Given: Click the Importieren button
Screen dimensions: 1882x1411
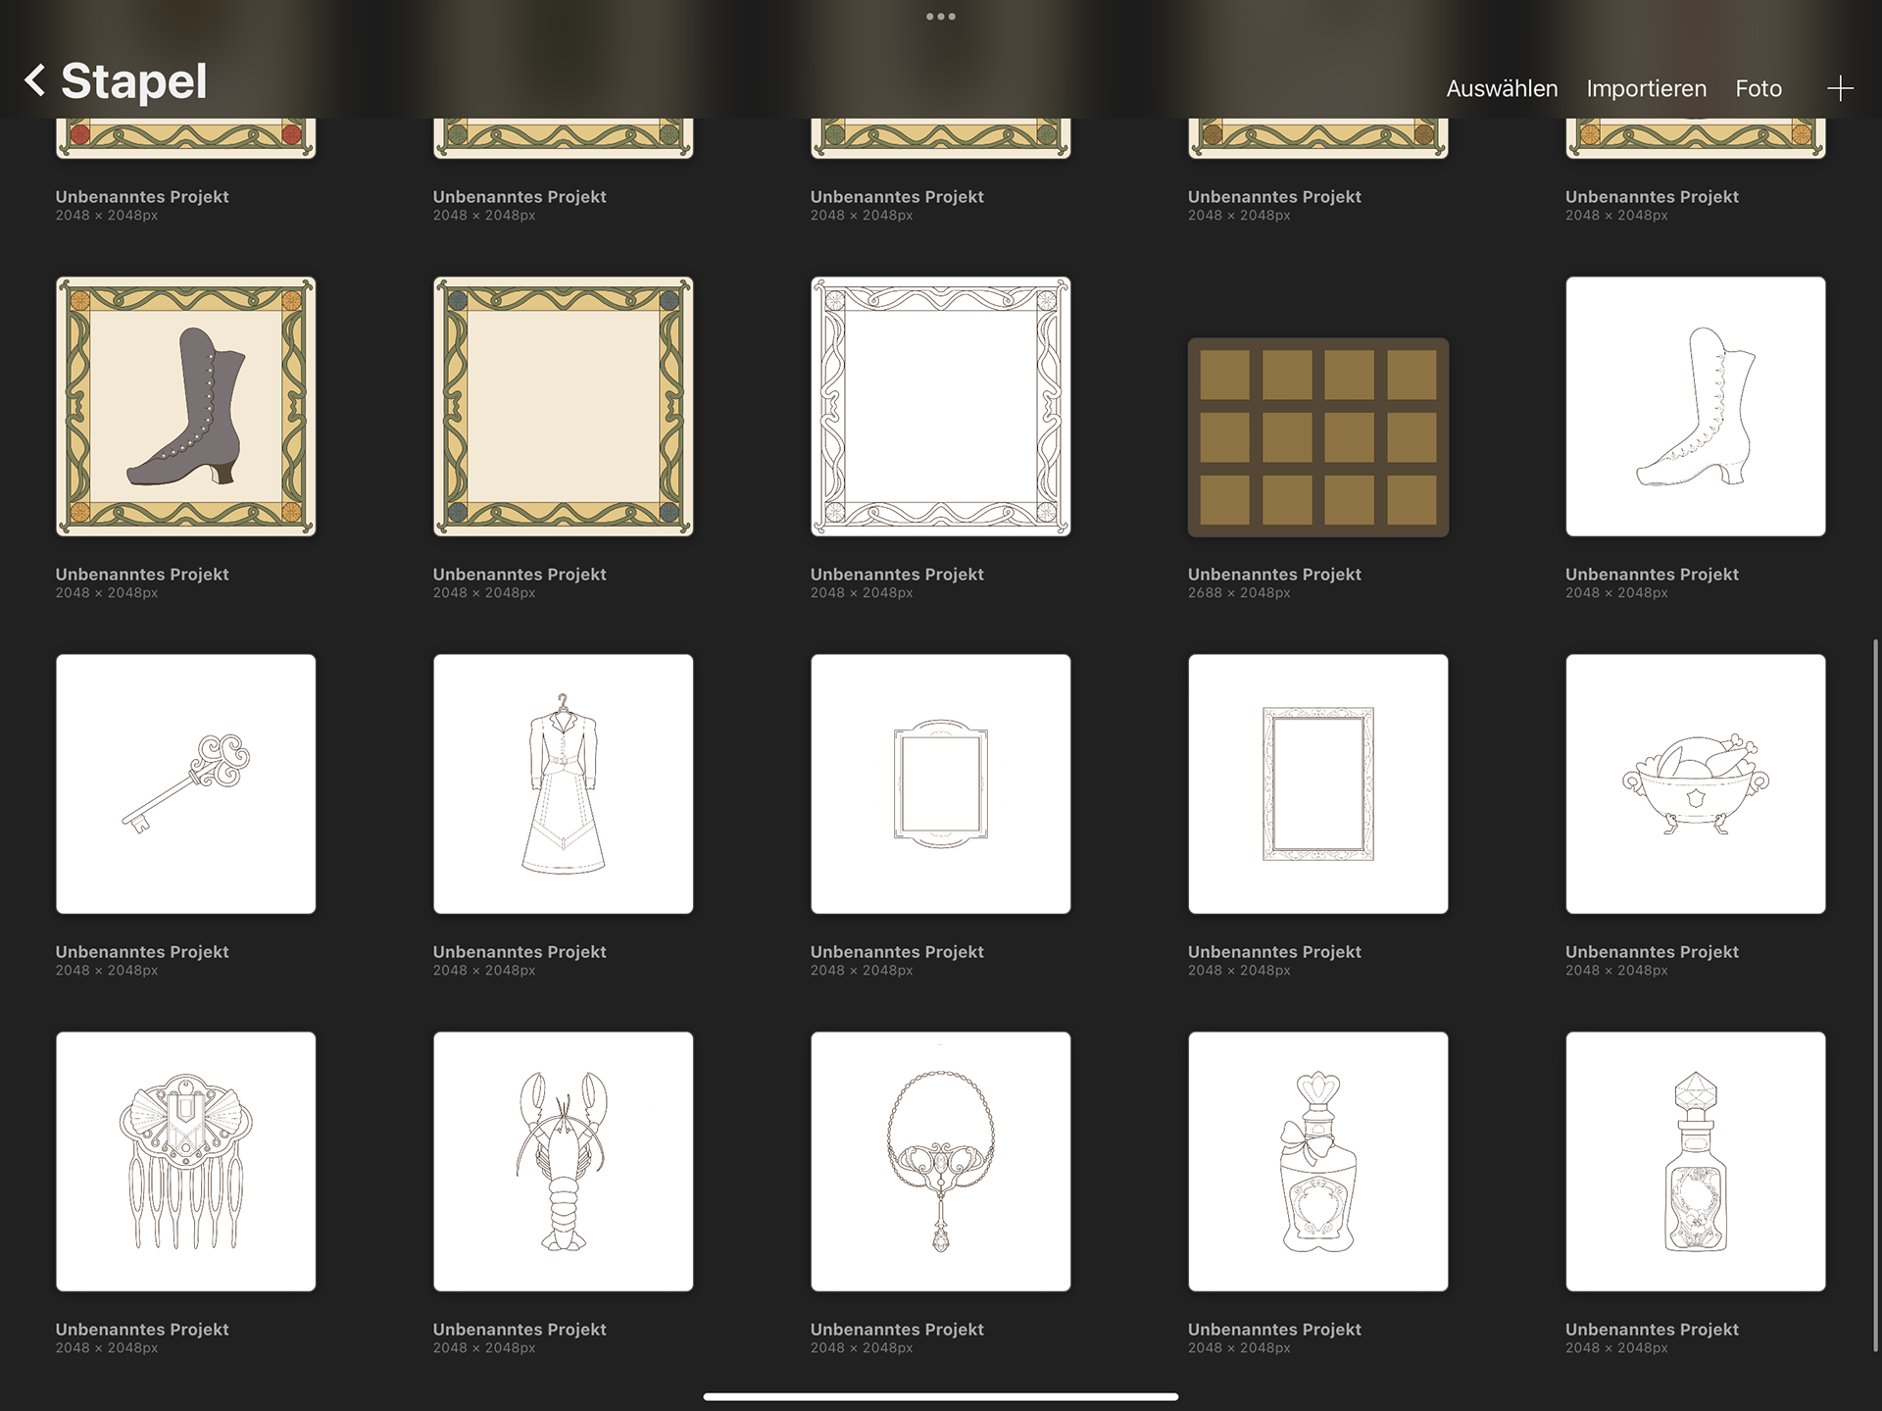Looking at the screenshot, I should (x=1646, y=88).
